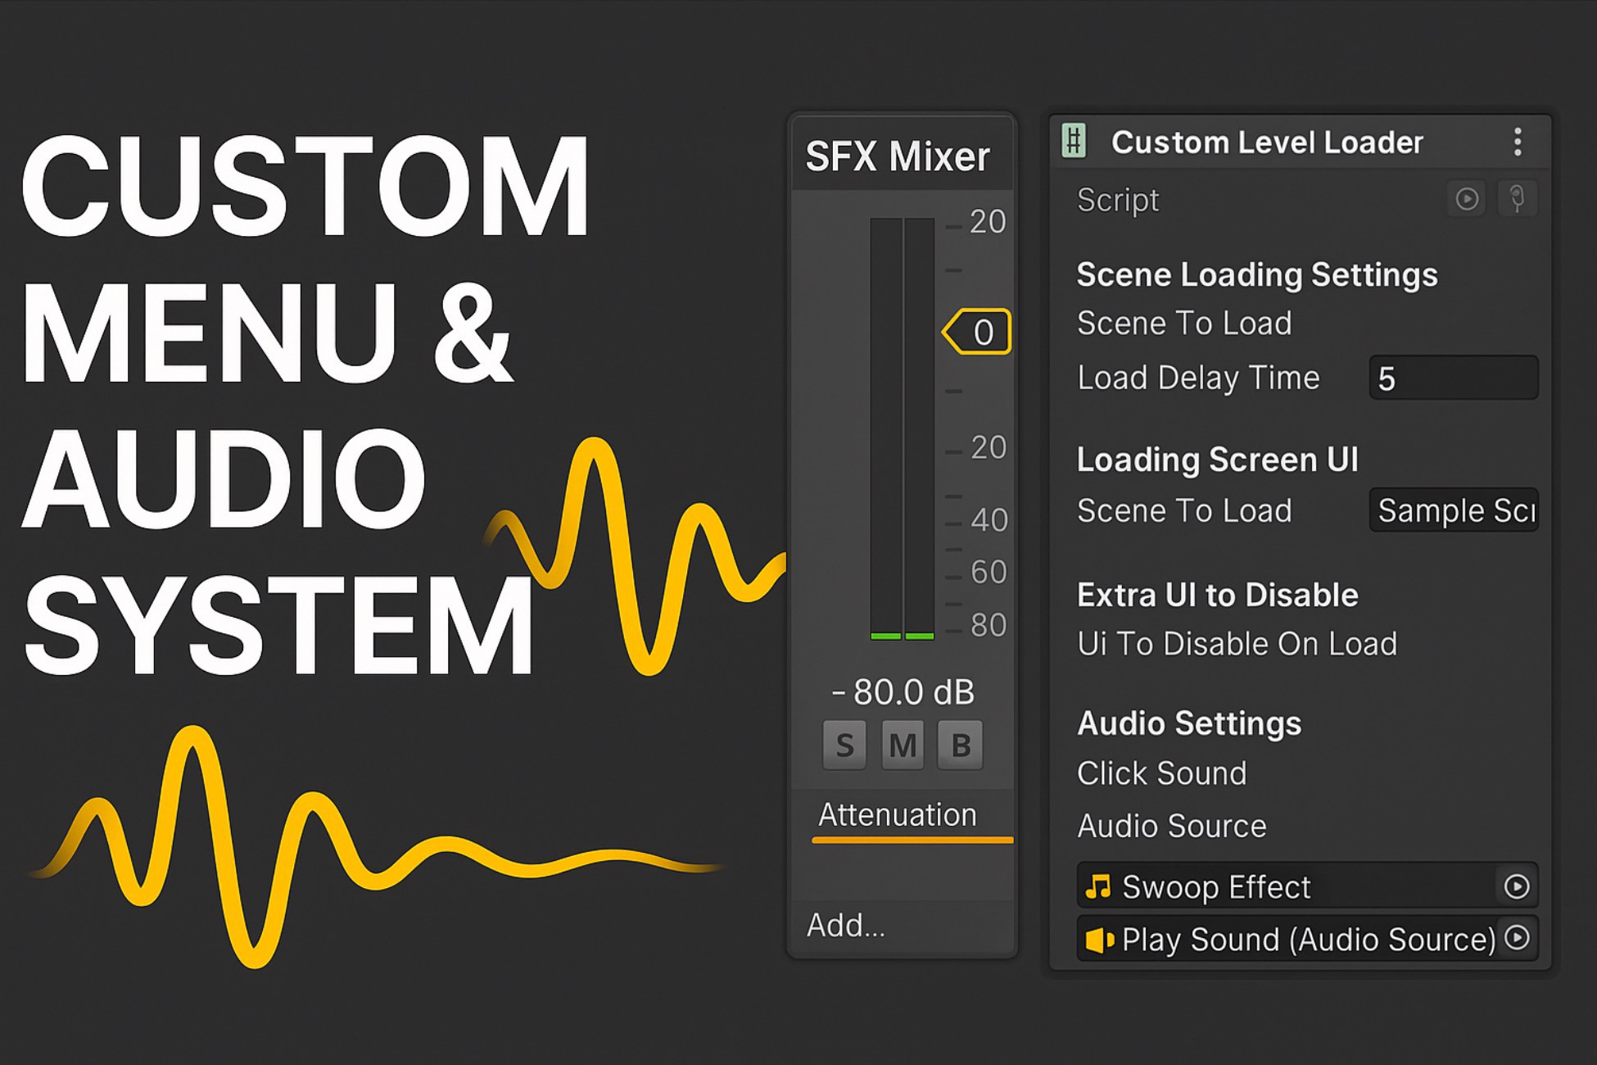The image size is (1597, 1065).
Task: Click the Sample Scene field for Scene To Load
Action: pos(1453,510)
